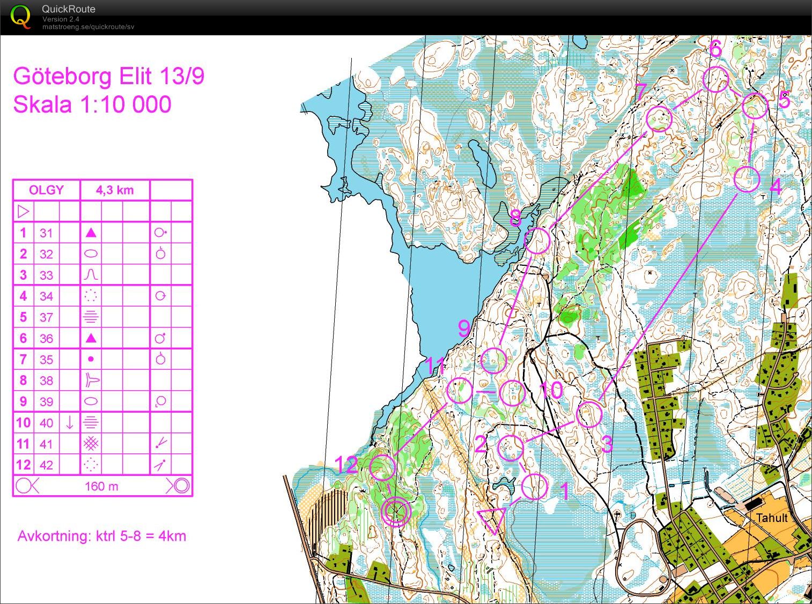The image size is (812, 604).
Task: Click the start triangle symbol in the control table
Action: 23,211
